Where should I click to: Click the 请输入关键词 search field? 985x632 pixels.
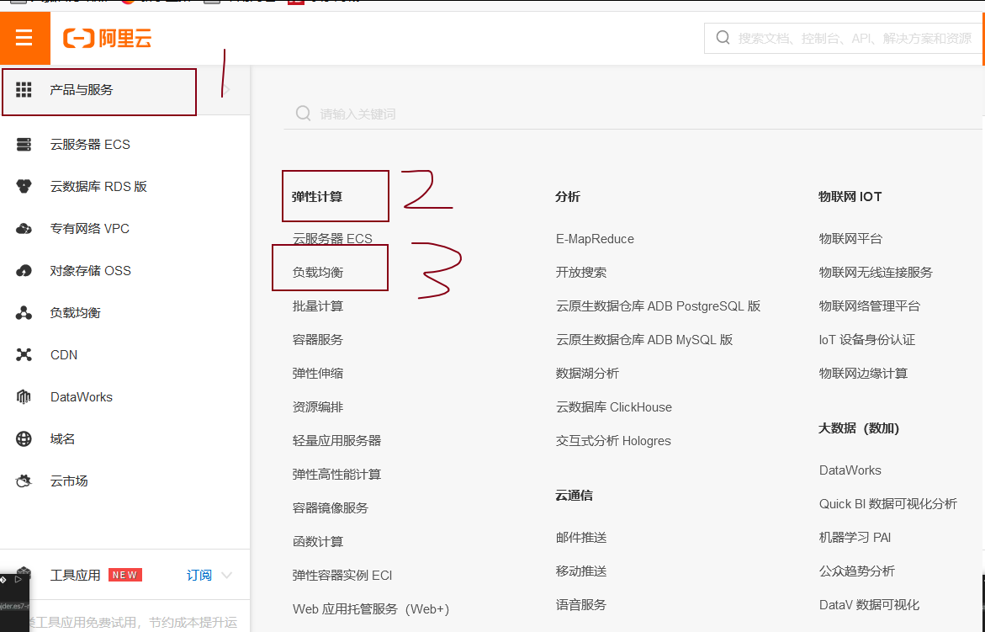(633, 114)
